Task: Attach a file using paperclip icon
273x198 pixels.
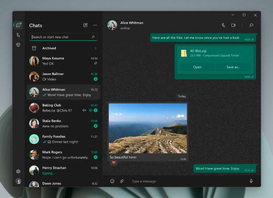Action: click(122, 181)
